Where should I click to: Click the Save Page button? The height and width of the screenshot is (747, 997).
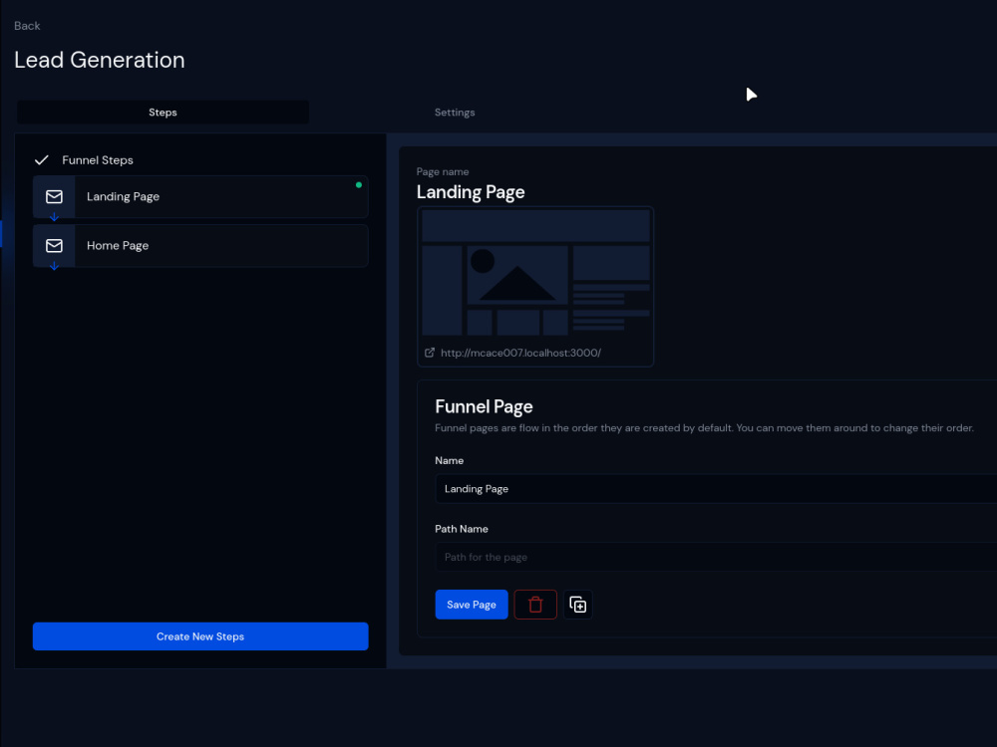pyautogui.click(x=472, y=605)
